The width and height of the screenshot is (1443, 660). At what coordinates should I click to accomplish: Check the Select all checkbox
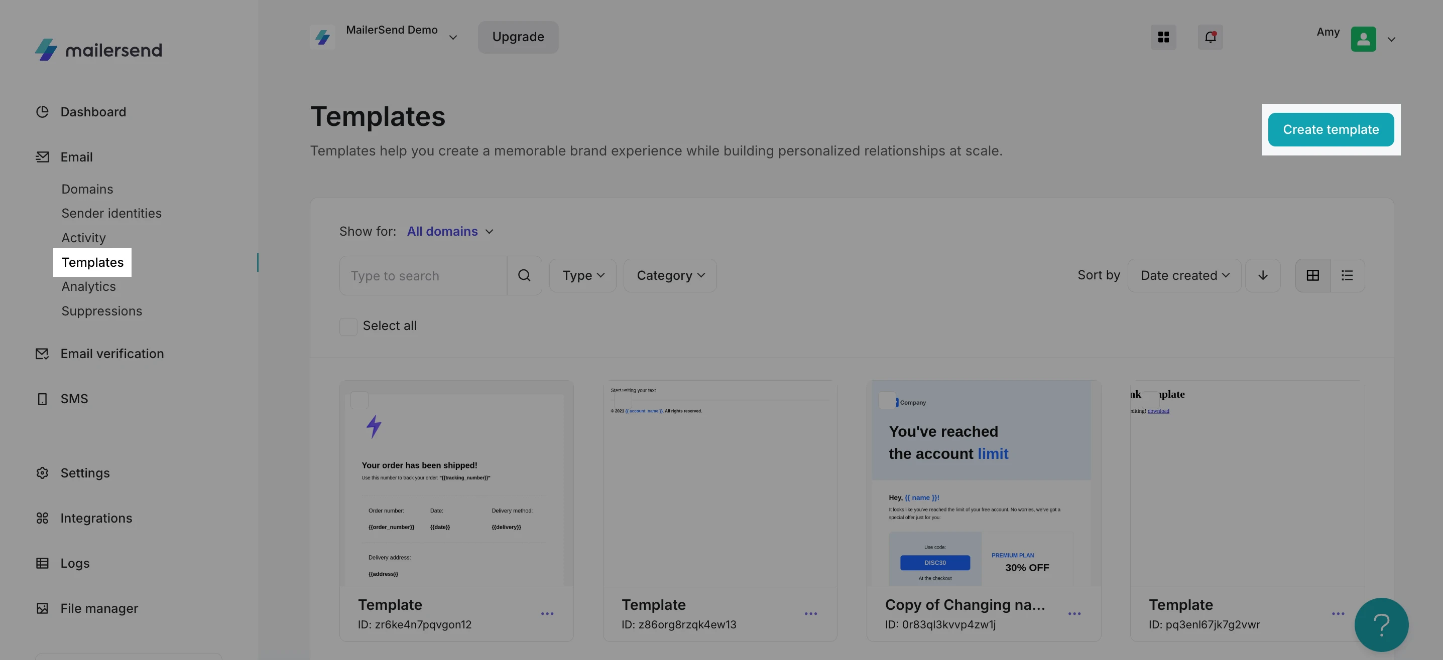348,326
